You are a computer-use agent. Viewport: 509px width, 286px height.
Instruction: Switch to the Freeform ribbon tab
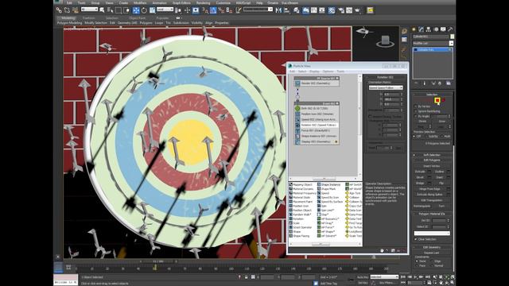[x=88, y=18]
